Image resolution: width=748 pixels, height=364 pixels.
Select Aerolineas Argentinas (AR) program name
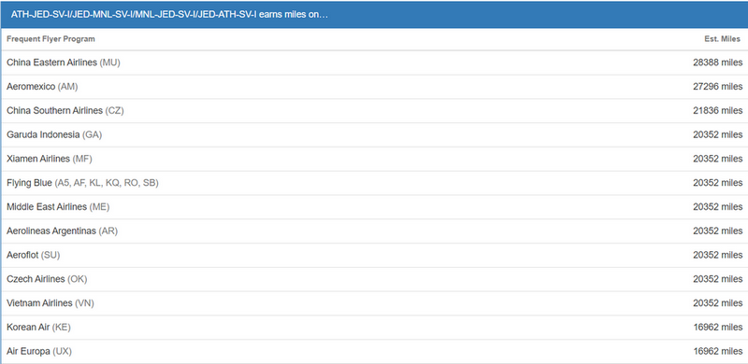coord(62,231)
